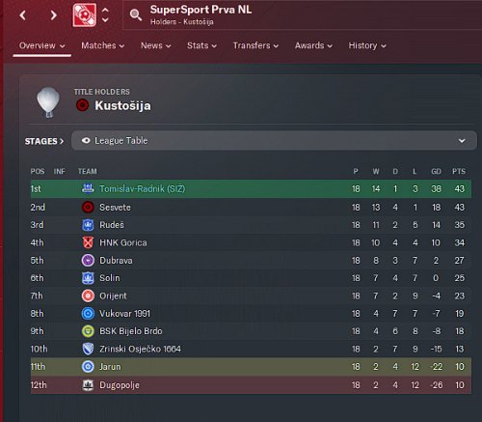
Task: Click the HNK Gorica club badge
Action: point(88,242)
